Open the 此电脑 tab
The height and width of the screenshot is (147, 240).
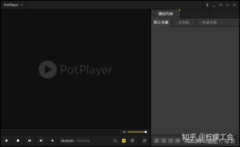coord(184,22)
